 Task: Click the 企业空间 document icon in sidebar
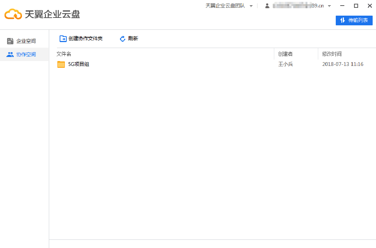coord(10,41)
